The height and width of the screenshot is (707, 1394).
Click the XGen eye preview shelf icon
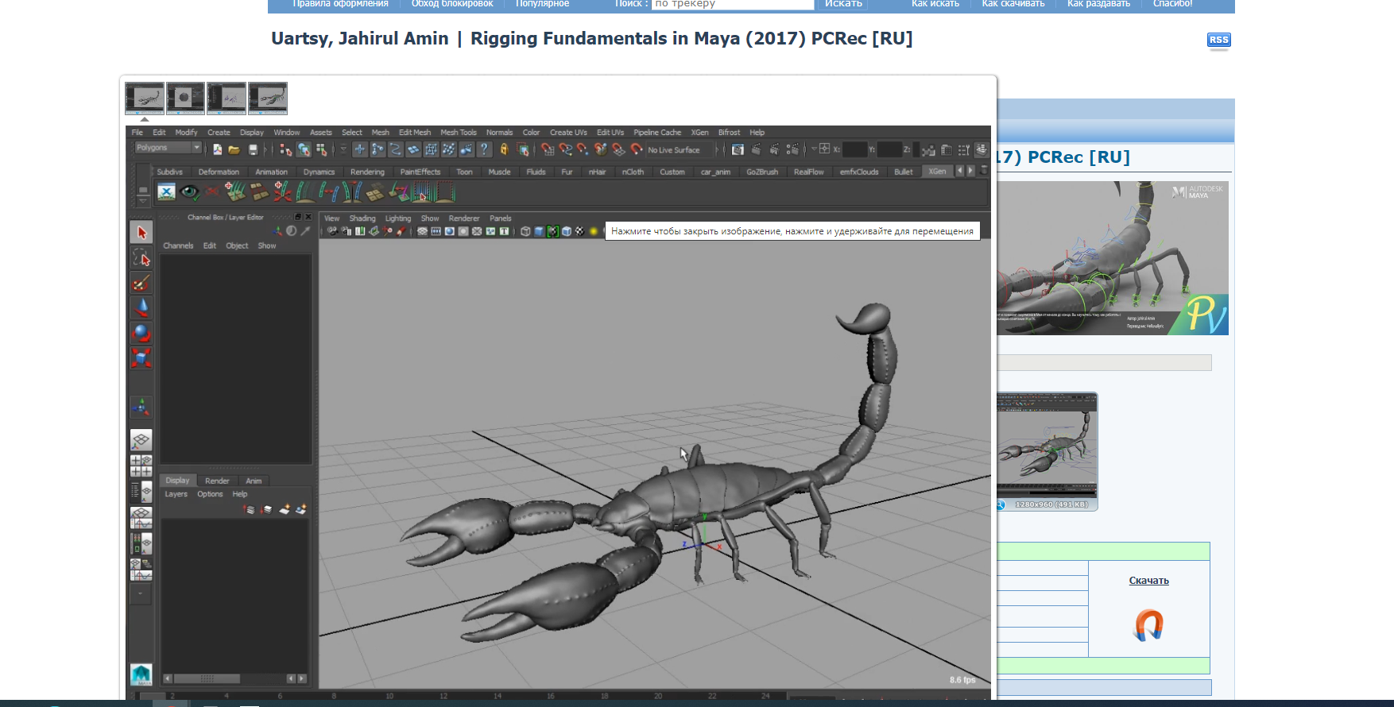tap(189, 191)
